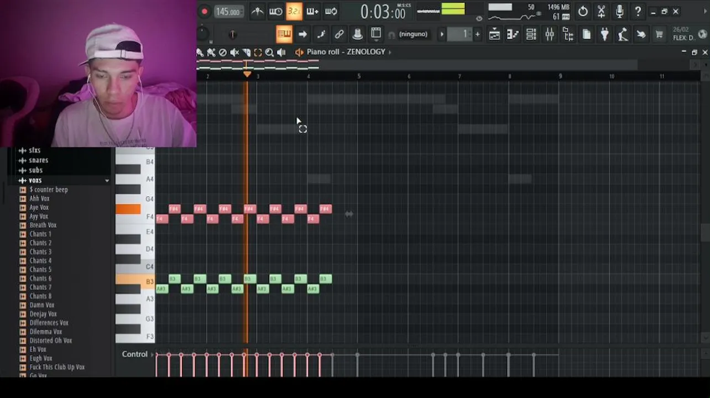Select the Damn Vox sample
710x398 pixels.
click(x=42, y=305)
